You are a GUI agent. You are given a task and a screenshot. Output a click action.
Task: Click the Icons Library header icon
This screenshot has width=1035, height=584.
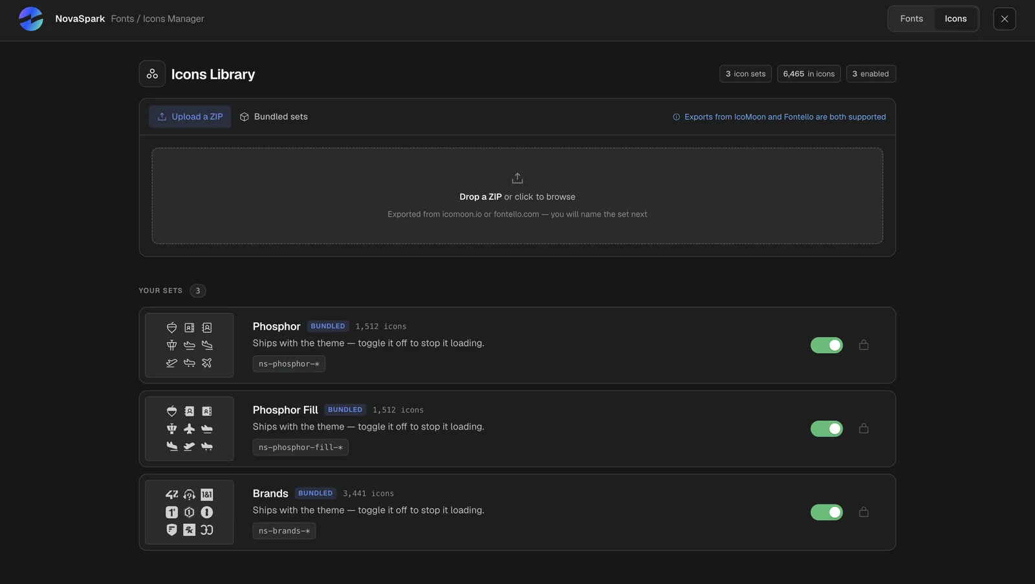152,74
